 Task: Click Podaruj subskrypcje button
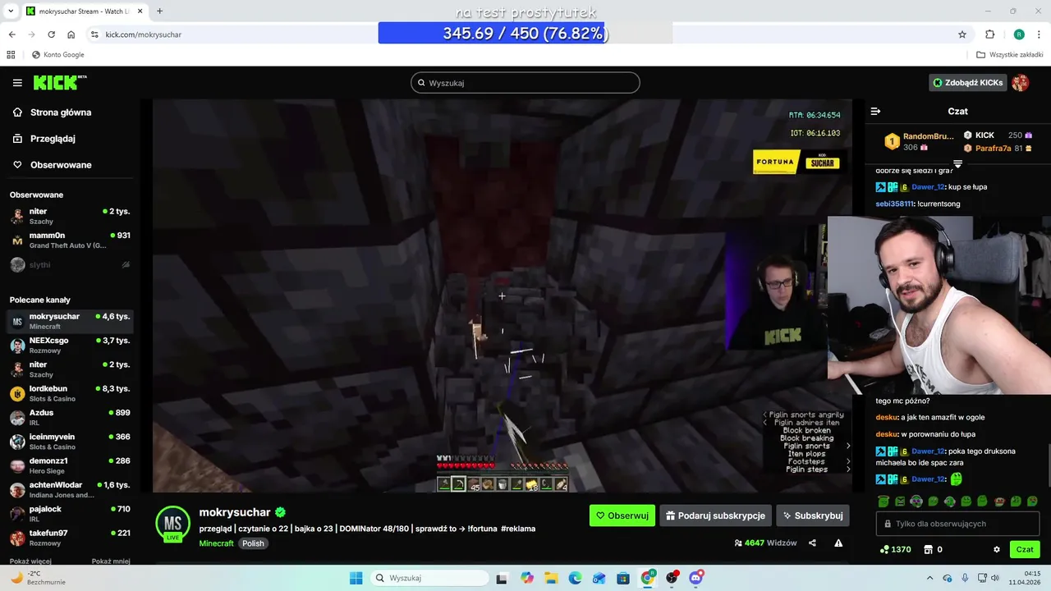(x=715, y=515)
